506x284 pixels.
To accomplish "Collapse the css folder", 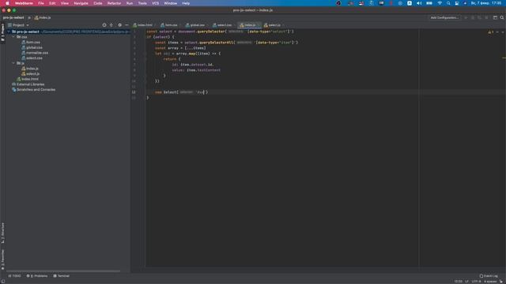I will [13, 37].
